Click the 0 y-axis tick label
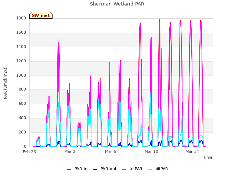The width and height of the screenshot is (235, 176). [x=25, y=146]
